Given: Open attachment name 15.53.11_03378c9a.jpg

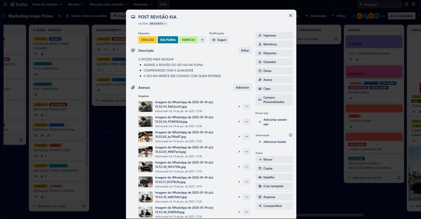Looking at the screenshot, I should click(184, 179).
